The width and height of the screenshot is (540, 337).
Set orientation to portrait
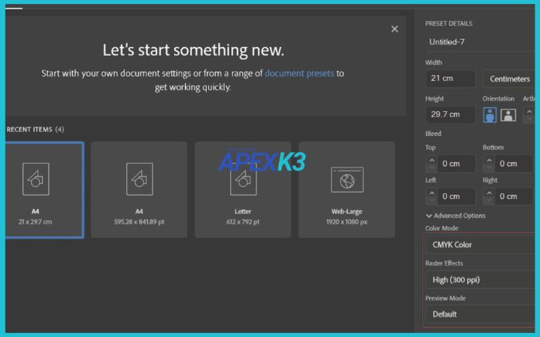pyautogui.click(x=490, y=115)
